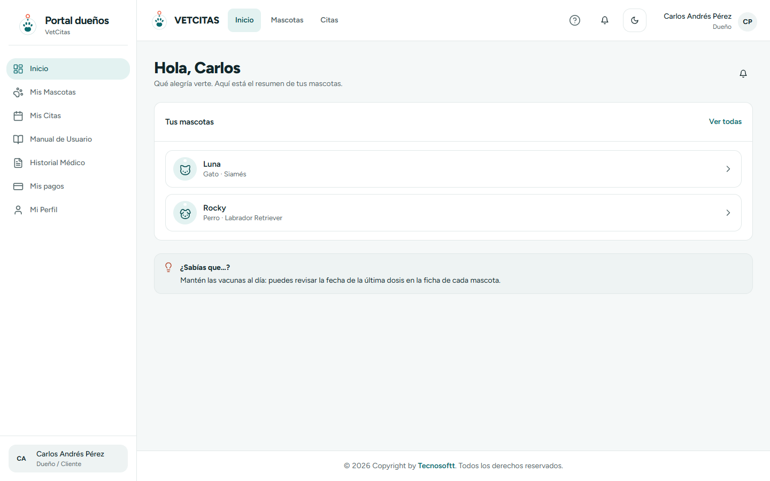Click the CP avatar in header

pyautogui.click(x=748, y=22)
